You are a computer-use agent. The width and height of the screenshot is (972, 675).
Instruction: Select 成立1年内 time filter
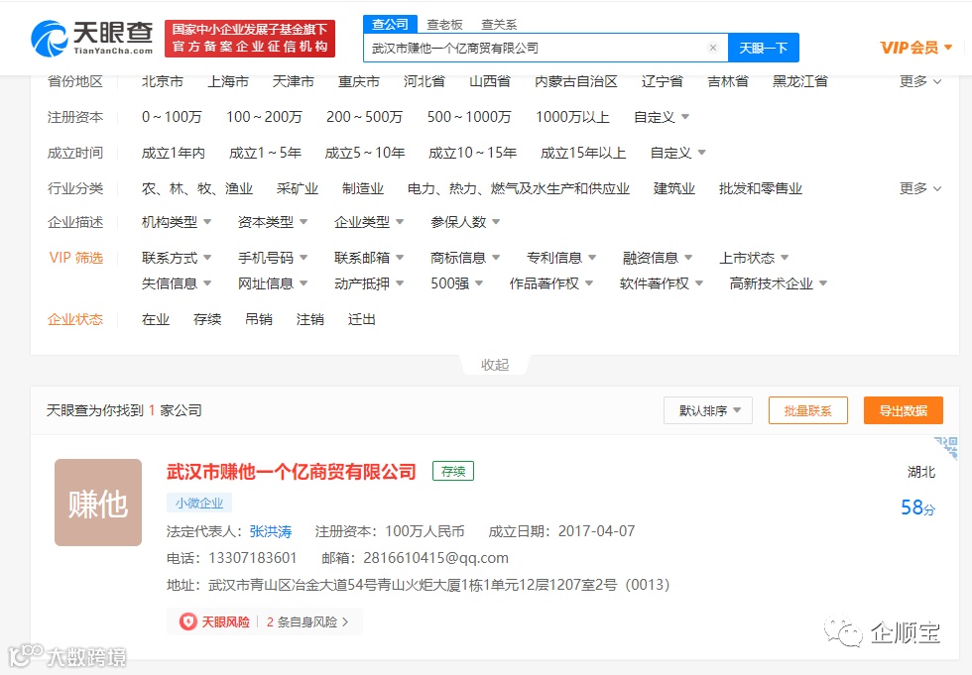click(x=173, y=153)
